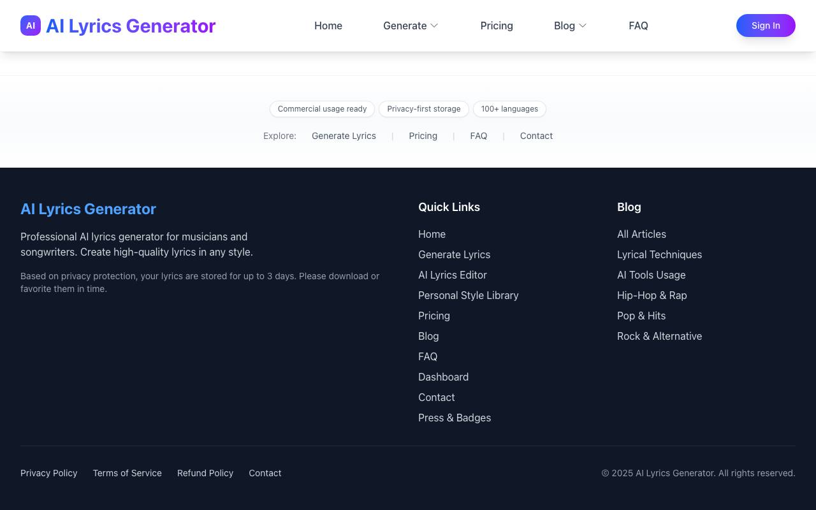Screen dimensions: 816x510
Task: Expand the chevron next to Generate
Action: tap(434, 25)
